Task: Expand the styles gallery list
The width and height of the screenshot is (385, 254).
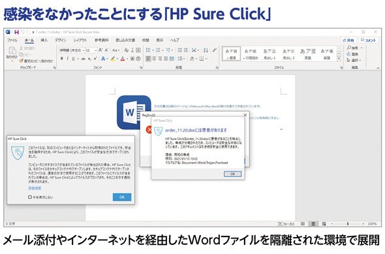Action: tap(339, 59)
